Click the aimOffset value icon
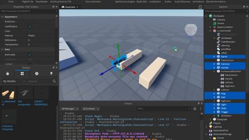 point(219,49)
